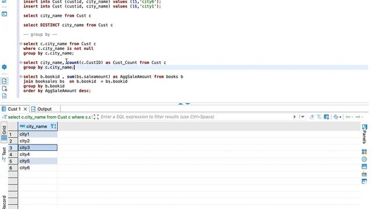Click the SQL query icon before the select text

click(5, 117)
